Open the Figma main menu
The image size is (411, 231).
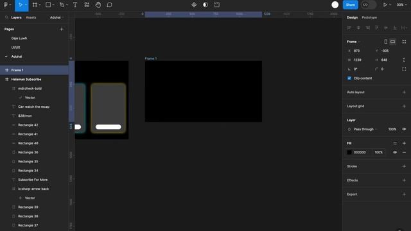[x=6, y=4]
